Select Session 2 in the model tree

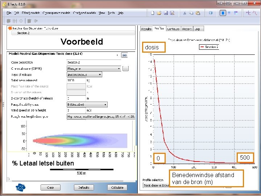click(x=73, y=33)
